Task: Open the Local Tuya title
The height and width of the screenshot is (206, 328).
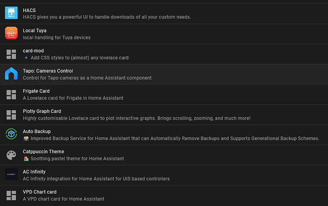Action: (35, 30)
